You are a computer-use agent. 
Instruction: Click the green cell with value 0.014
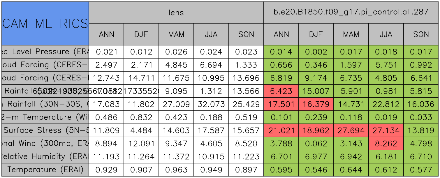click(281, 52)
